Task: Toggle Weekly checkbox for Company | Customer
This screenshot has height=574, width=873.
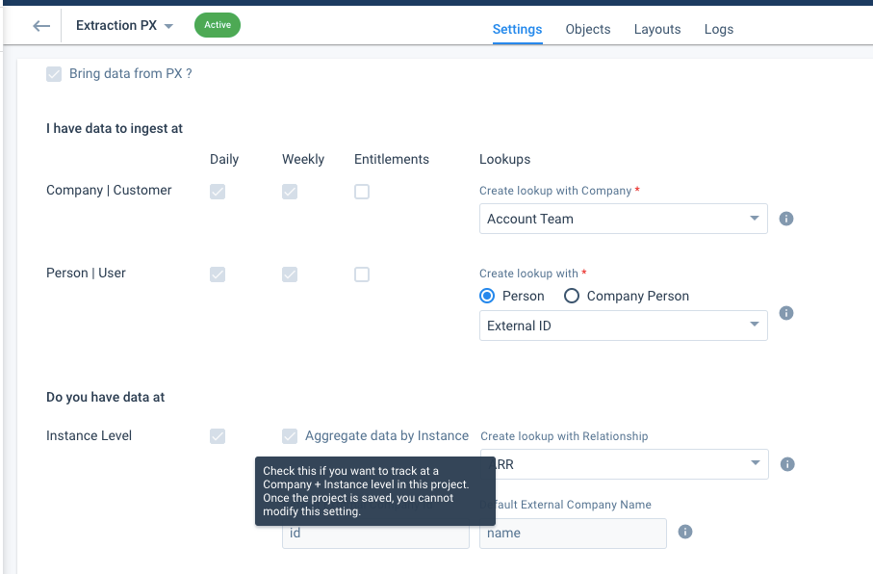Action: coord(290,192)
